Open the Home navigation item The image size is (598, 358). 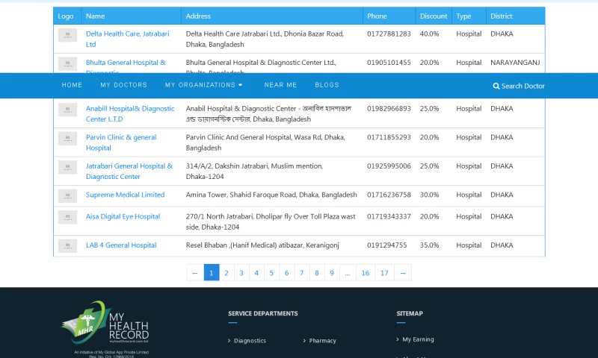72,85
